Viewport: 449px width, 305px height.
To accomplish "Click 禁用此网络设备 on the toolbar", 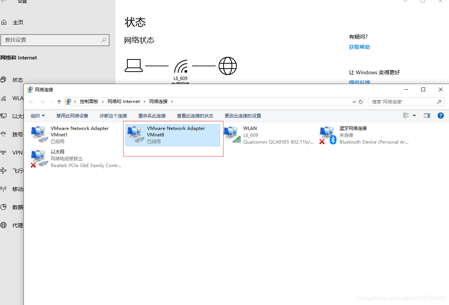I will (x=72, y=116).
